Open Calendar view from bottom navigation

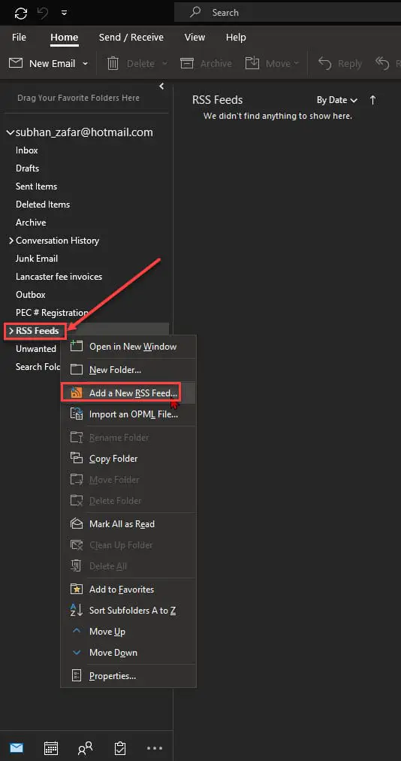click(x=51, y=748)
